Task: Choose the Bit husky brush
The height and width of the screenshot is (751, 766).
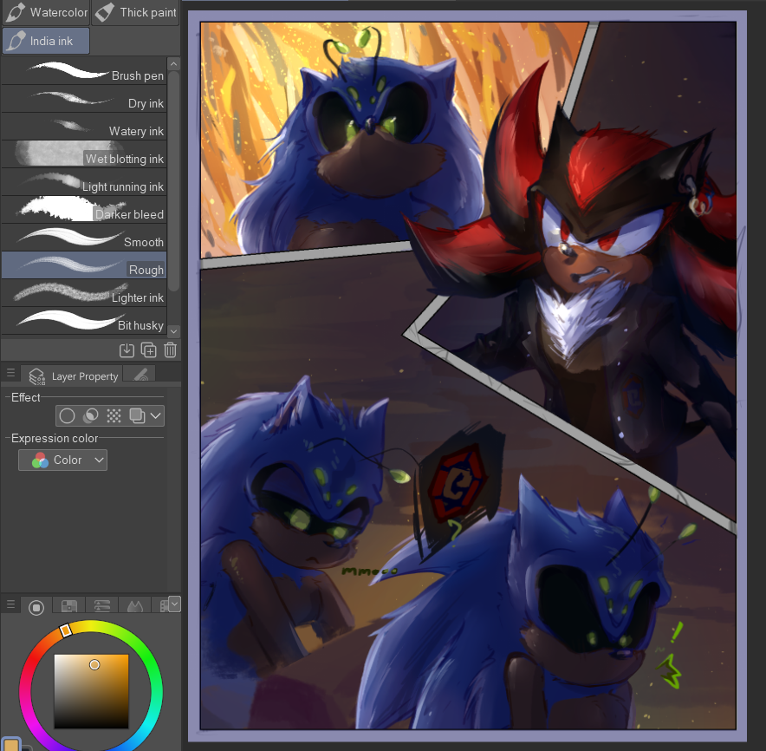Action: 84,321
